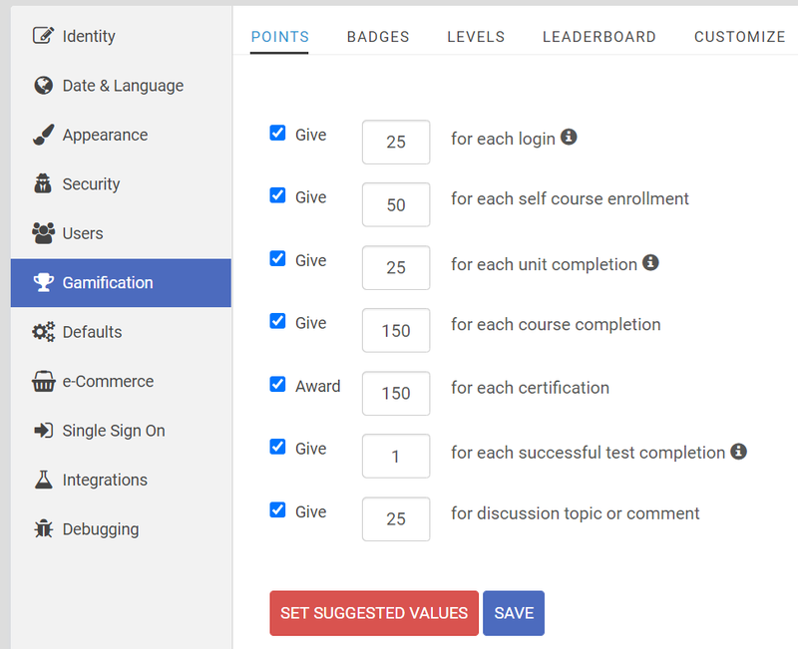Click info icon beside unit completion
This screenshot has width=798, height=649.
(650, 262)
